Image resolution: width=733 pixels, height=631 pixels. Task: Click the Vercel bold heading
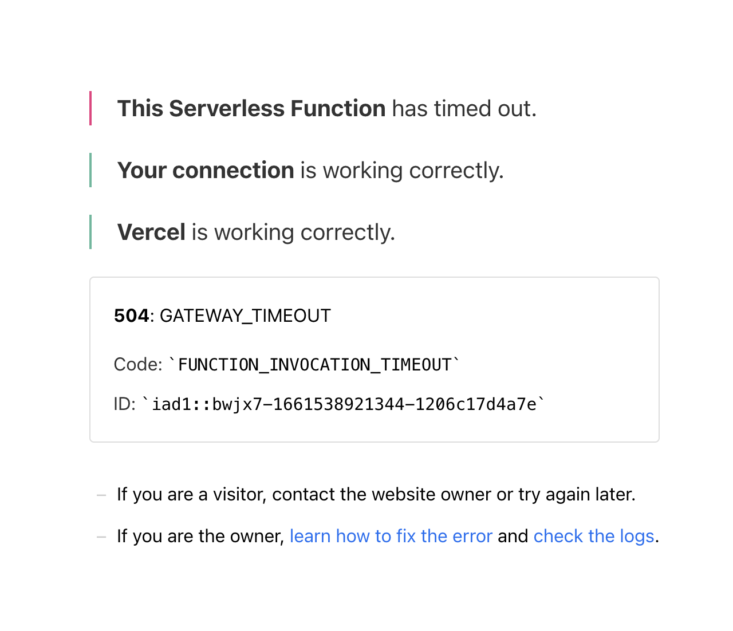151,232
